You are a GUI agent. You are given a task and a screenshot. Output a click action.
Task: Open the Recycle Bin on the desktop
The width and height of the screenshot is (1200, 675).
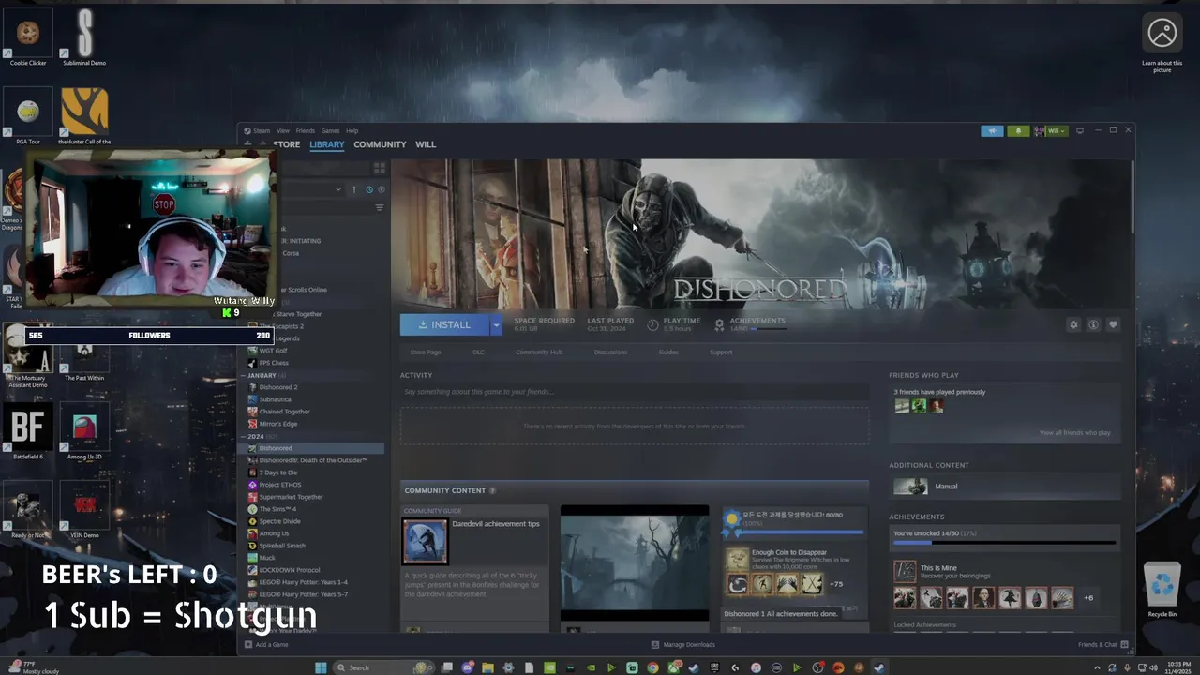click(x=1162, y=589)
